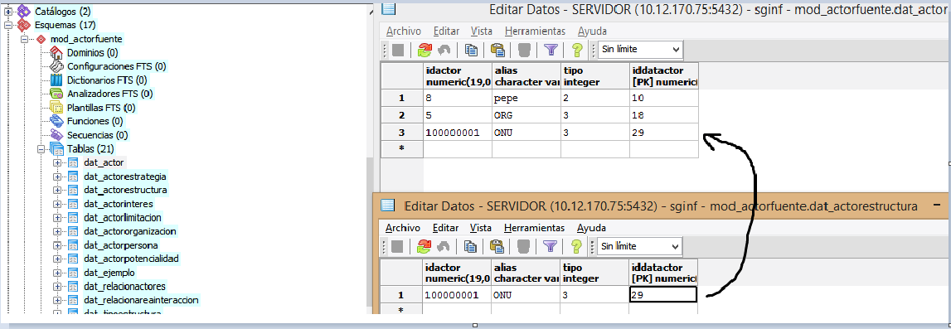Viewport: 951px width, 329px height.
Task: Click undo icon in dat_actorestructura window toolbar
Action: [444, 246]
